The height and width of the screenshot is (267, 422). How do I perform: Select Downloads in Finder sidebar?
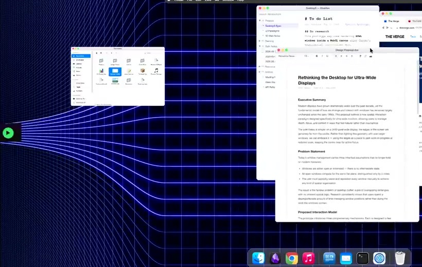coord(81,60)
